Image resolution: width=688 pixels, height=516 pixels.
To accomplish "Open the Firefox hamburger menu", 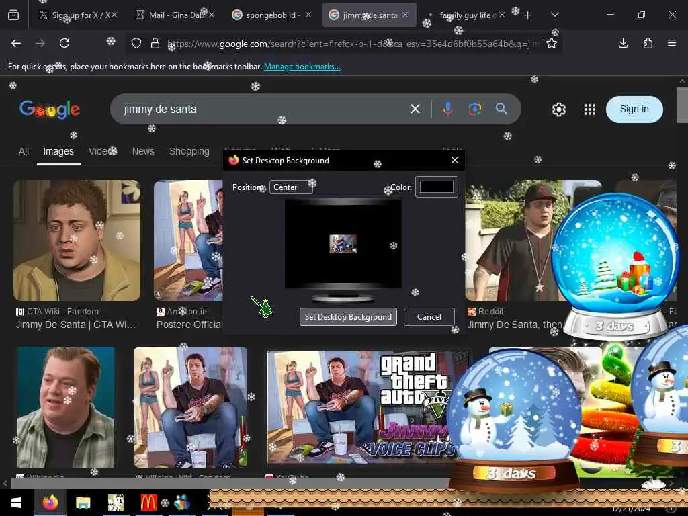I will pos(672,43).
